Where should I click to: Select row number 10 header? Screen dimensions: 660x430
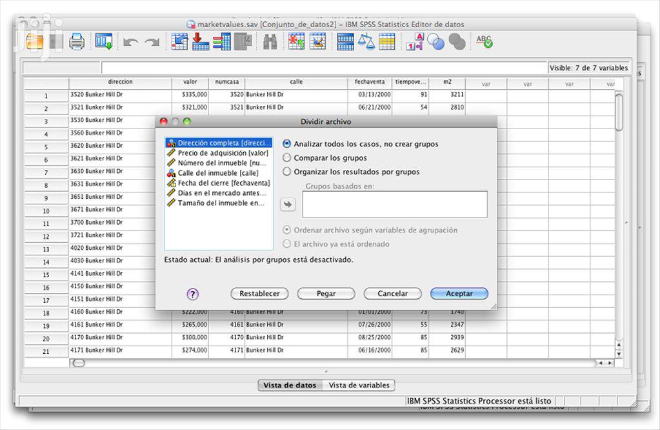(46, 210)
